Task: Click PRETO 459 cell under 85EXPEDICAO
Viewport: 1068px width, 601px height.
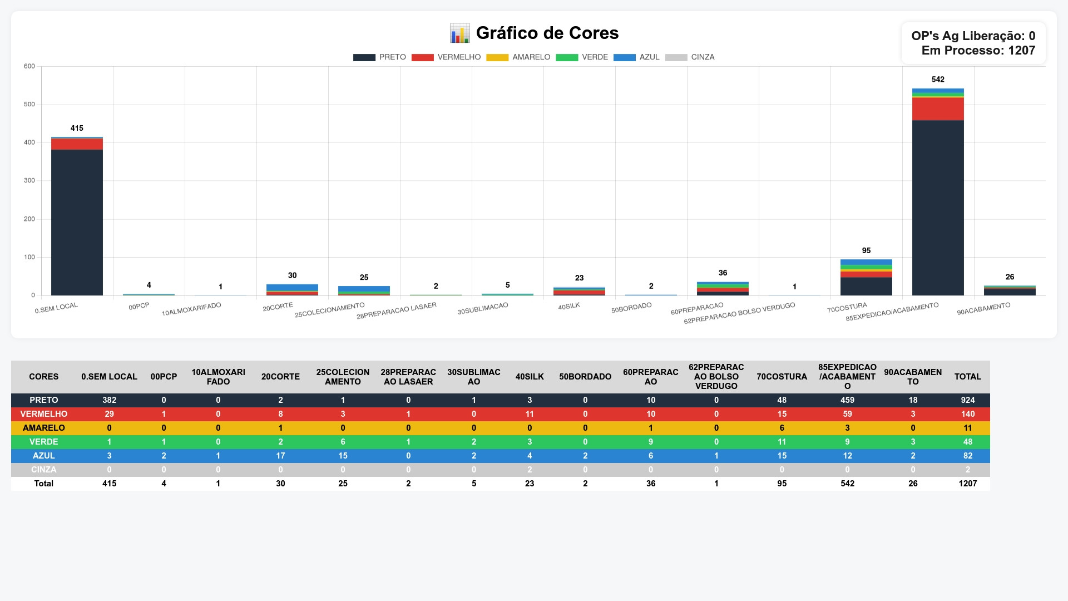Action: (847, 400)
